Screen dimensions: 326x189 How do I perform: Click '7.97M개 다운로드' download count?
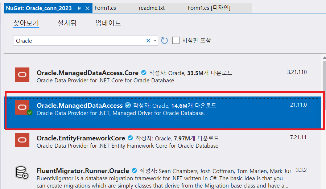196,138
